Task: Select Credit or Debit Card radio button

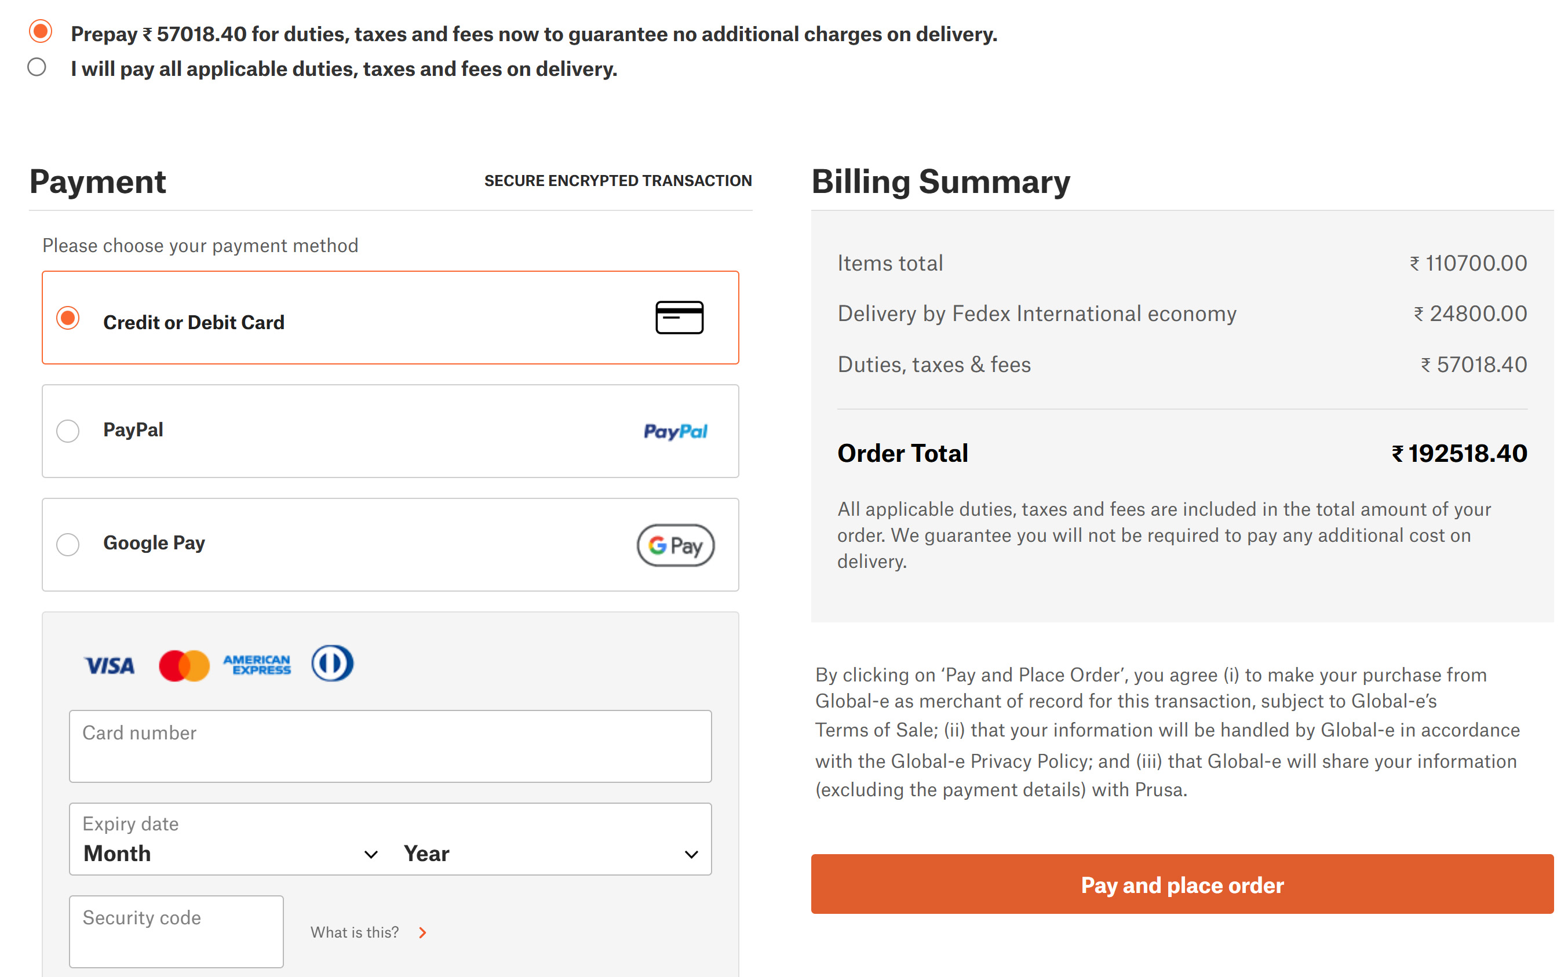Action: click(x=68, y=318)
